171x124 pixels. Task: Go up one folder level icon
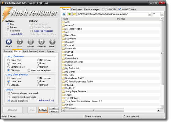coord(69,14)
